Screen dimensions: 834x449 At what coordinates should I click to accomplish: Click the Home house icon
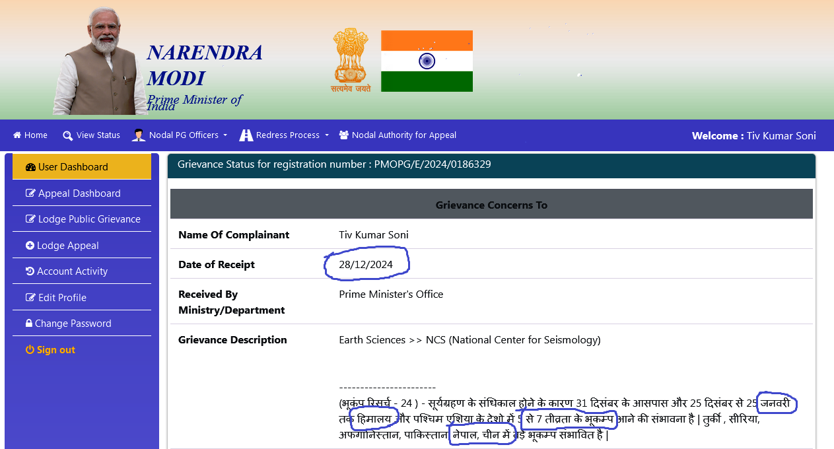tap(17, 135)
